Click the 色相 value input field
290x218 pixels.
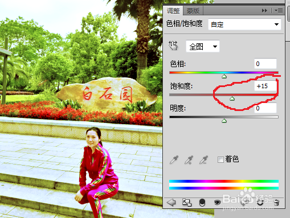pyautogui.click(x=266, y=64)
